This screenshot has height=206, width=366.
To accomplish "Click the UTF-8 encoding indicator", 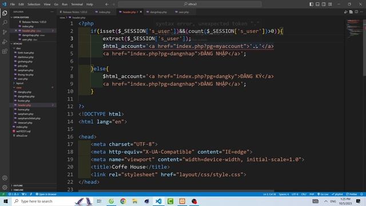I will click(x=295, y=194).
